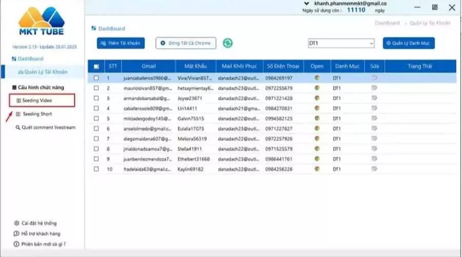Open Phiên bản mới có gì info
Image resolution: width=462 pixels, height=257 pixels.
click(40, 244)
